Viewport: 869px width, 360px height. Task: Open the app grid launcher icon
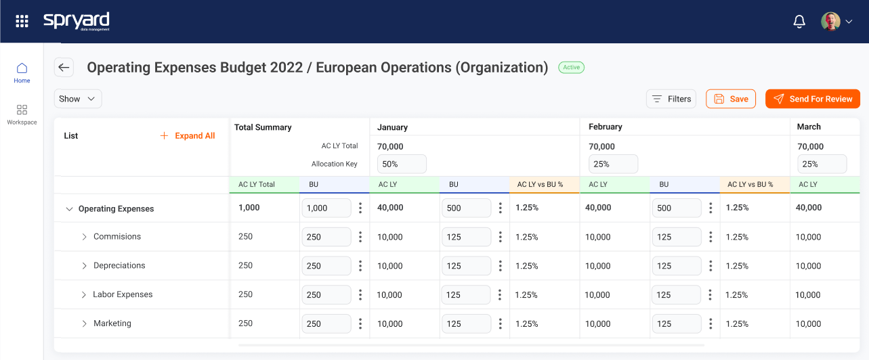(x=22, y=21)
